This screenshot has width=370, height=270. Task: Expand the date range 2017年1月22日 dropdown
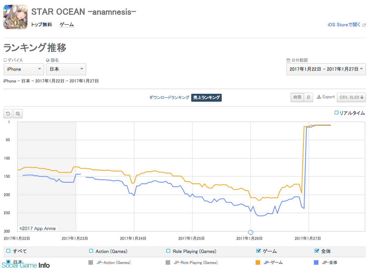326,69
